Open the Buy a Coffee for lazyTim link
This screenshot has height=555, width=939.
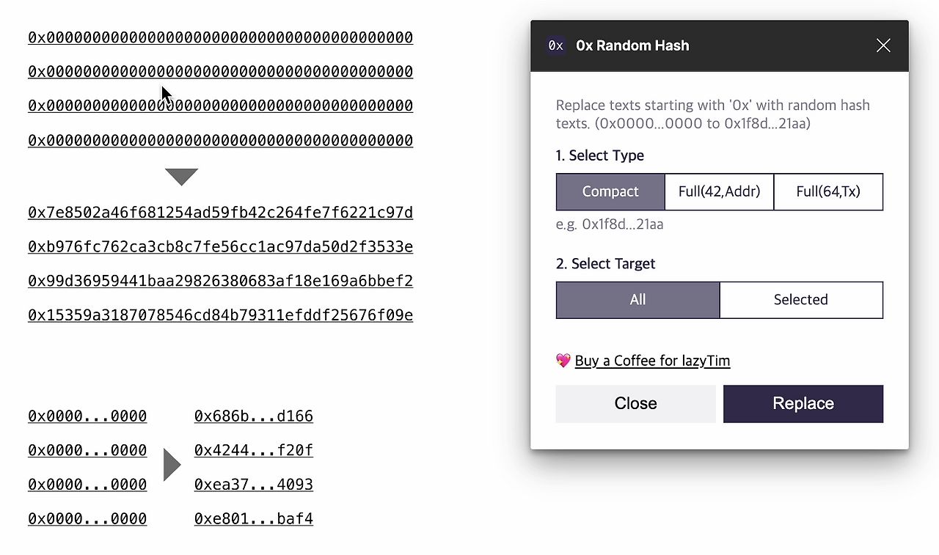pyautogui.click(x=652, y=361)
